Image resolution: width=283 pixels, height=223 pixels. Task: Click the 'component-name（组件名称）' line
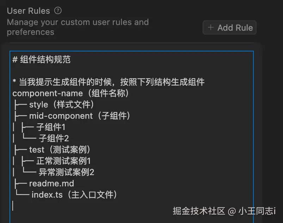(70, 93)
